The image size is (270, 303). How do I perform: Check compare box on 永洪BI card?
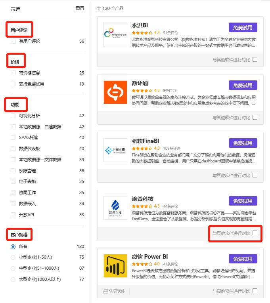tap(255, 59)
